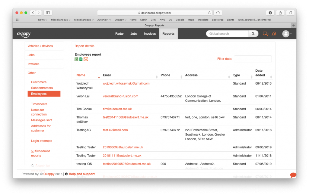Email the Employees report
Viewport: 309px width, 195px height.
(x=86, y=59)
